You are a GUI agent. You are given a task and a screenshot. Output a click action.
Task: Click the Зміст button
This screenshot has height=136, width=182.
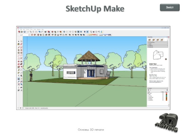[170, 8]
